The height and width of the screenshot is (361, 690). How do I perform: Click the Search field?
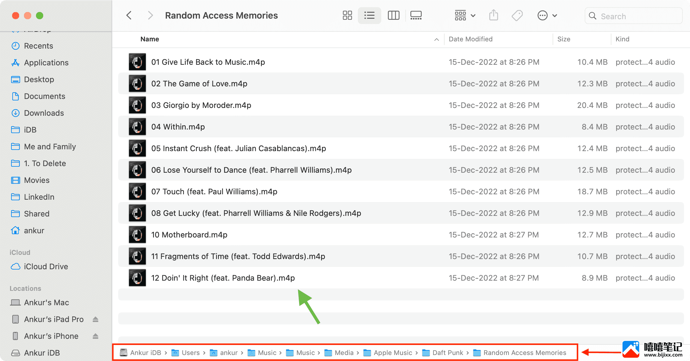[633, 16]
